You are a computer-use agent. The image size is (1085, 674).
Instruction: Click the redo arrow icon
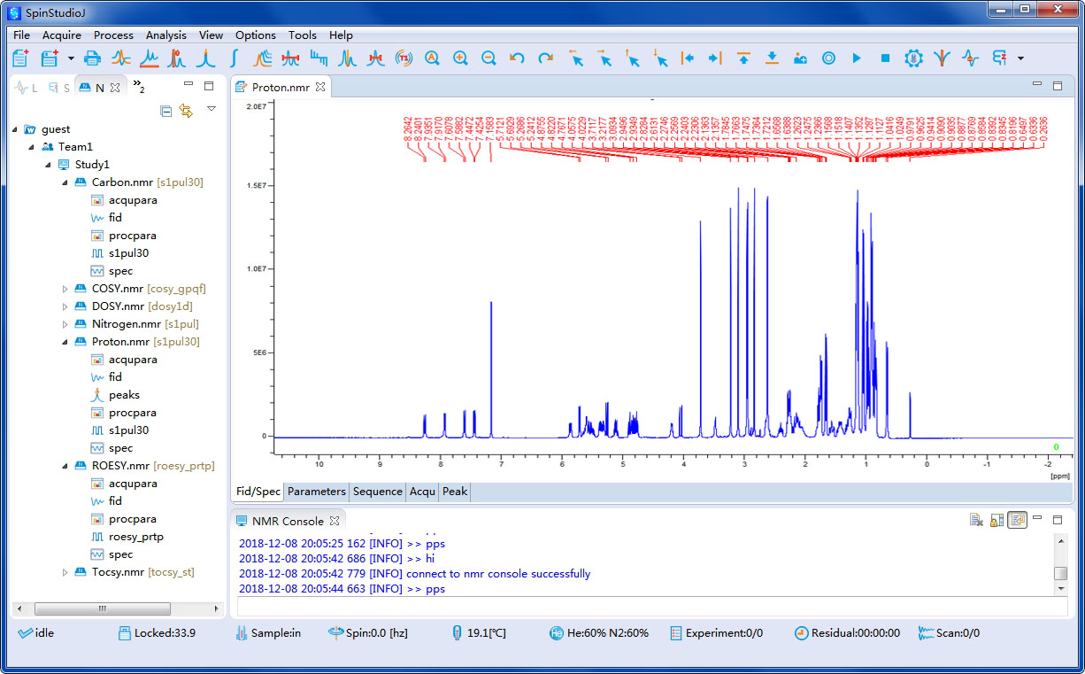coord(545,58)
